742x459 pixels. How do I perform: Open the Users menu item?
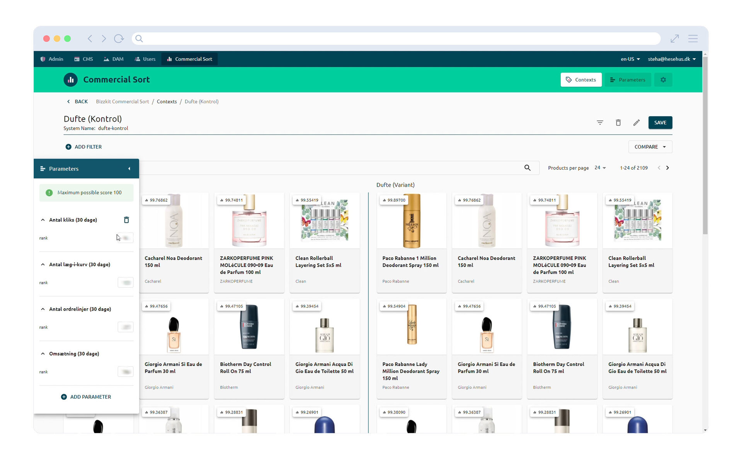coord(145,59)
